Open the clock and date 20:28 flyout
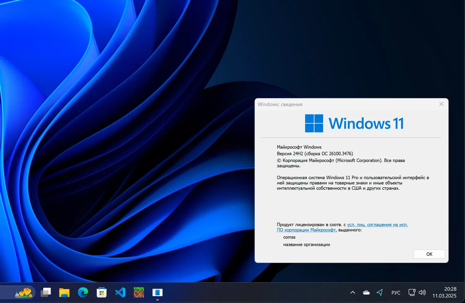The width and height of the screenshot is (465, 303). point(445,292)
